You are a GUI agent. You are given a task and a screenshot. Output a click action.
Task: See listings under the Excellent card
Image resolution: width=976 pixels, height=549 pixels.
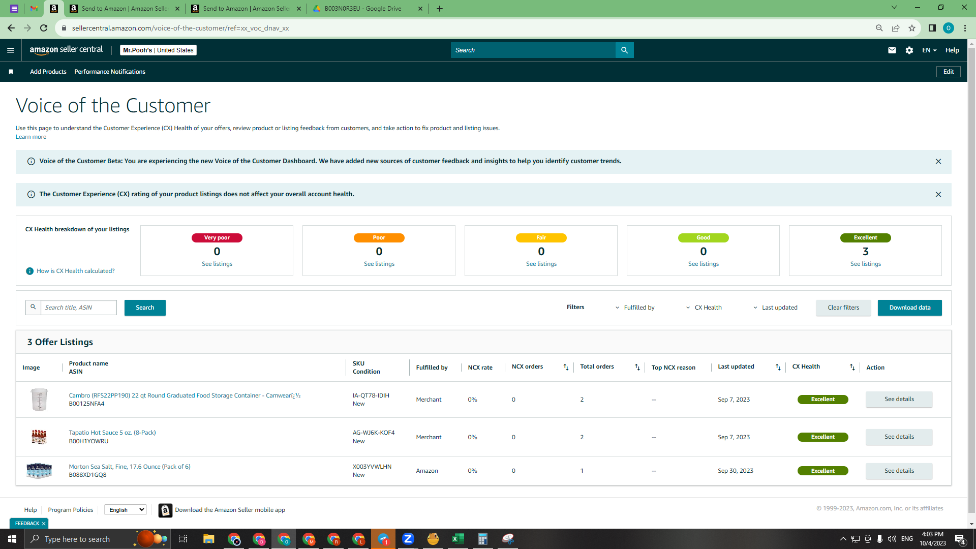(x=865, y=264)
